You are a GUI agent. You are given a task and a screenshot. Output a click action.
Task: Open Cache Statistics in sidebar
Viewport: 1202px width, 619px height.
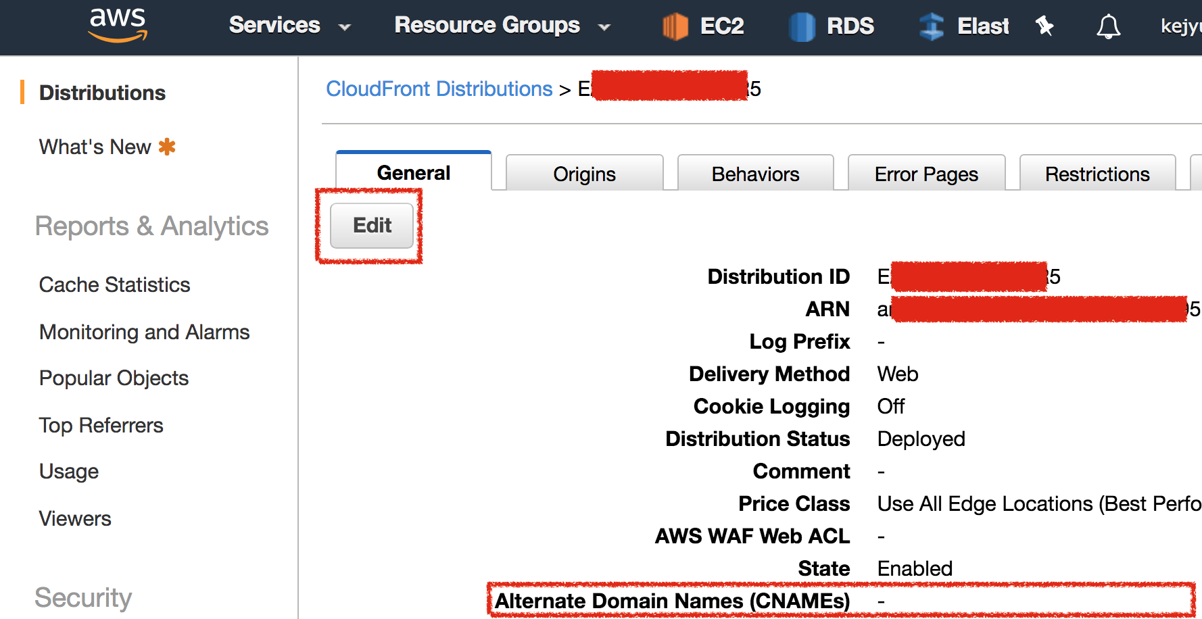pyautogui.click(x=114, y=284)
